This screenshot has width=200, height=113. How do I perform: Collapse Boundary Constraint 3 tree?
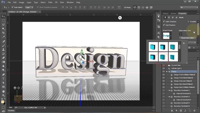coord(169,97)
